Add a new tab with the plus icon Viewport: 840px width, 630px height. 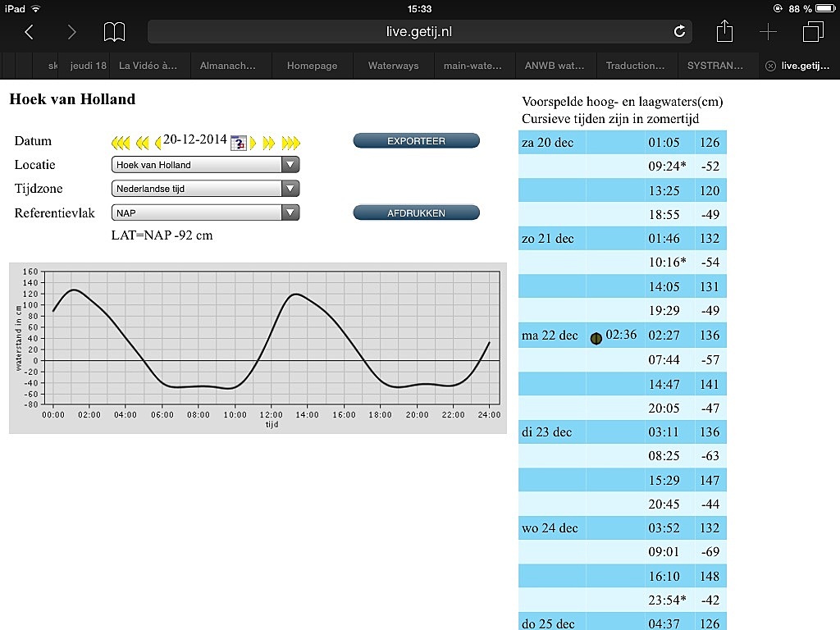tap(768, 32)
